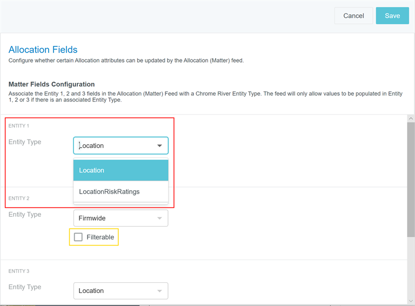Click the Entity Type label under Entity 1
The image size is (415, 306).
25,142
